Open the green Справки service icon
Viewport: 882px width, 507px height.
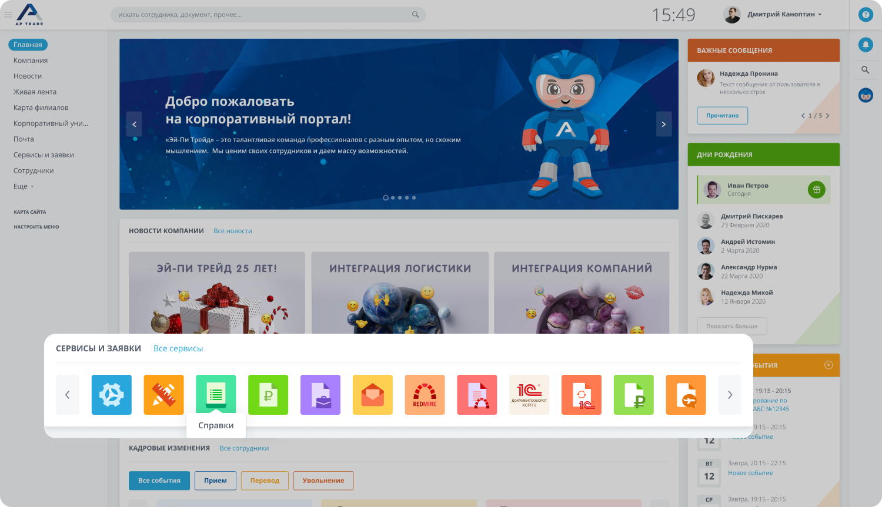point(216,395)
